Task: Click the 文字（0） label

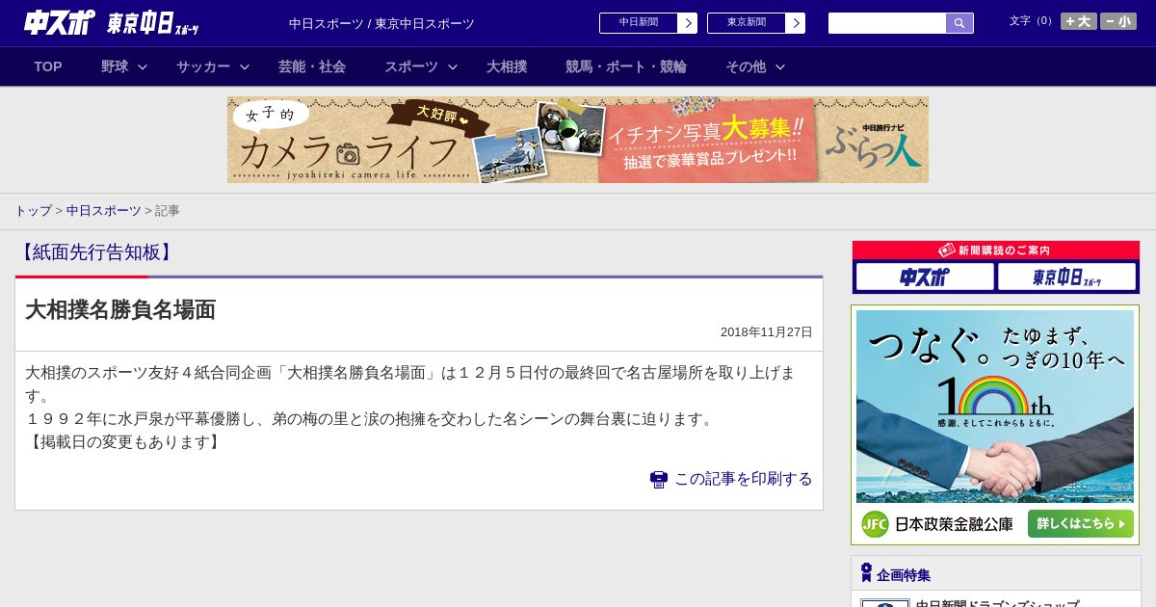Action: 1032,21
